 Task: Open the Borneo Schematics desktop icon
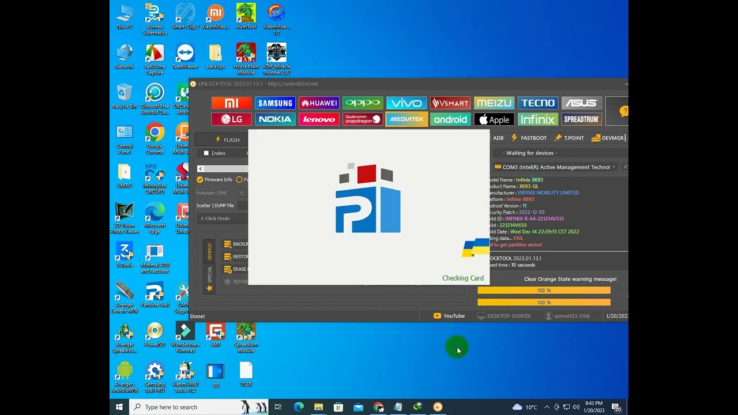(155, 19)
